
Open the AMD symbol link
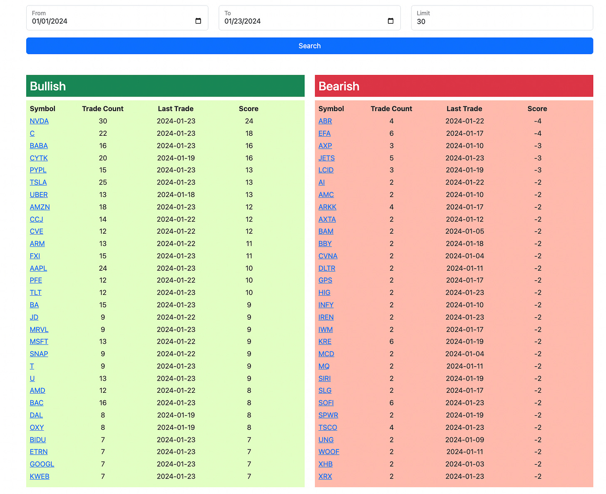tap(37, 391)
